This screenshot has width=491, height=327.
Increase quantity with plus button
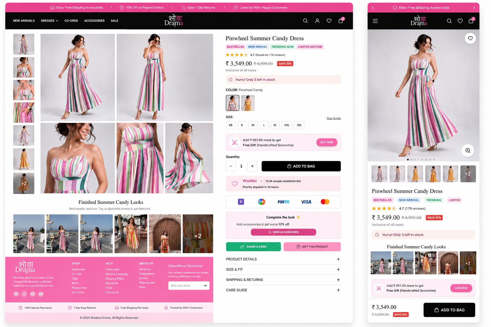click(x=252, y=166)
